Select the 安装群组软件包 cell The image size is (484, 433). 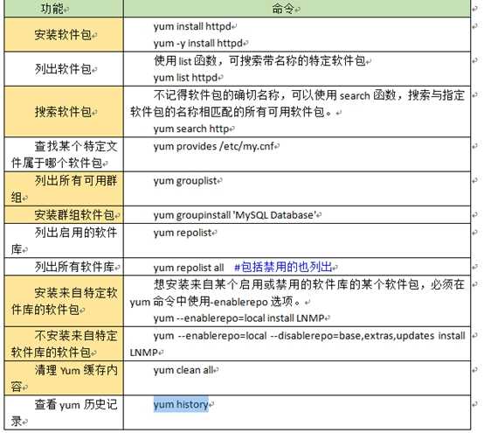click(64, 215)
